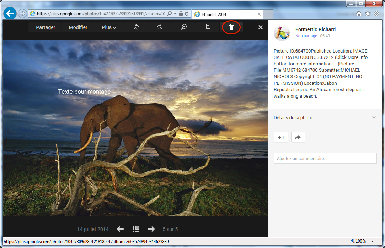Show album grid view

click(136, 229)
